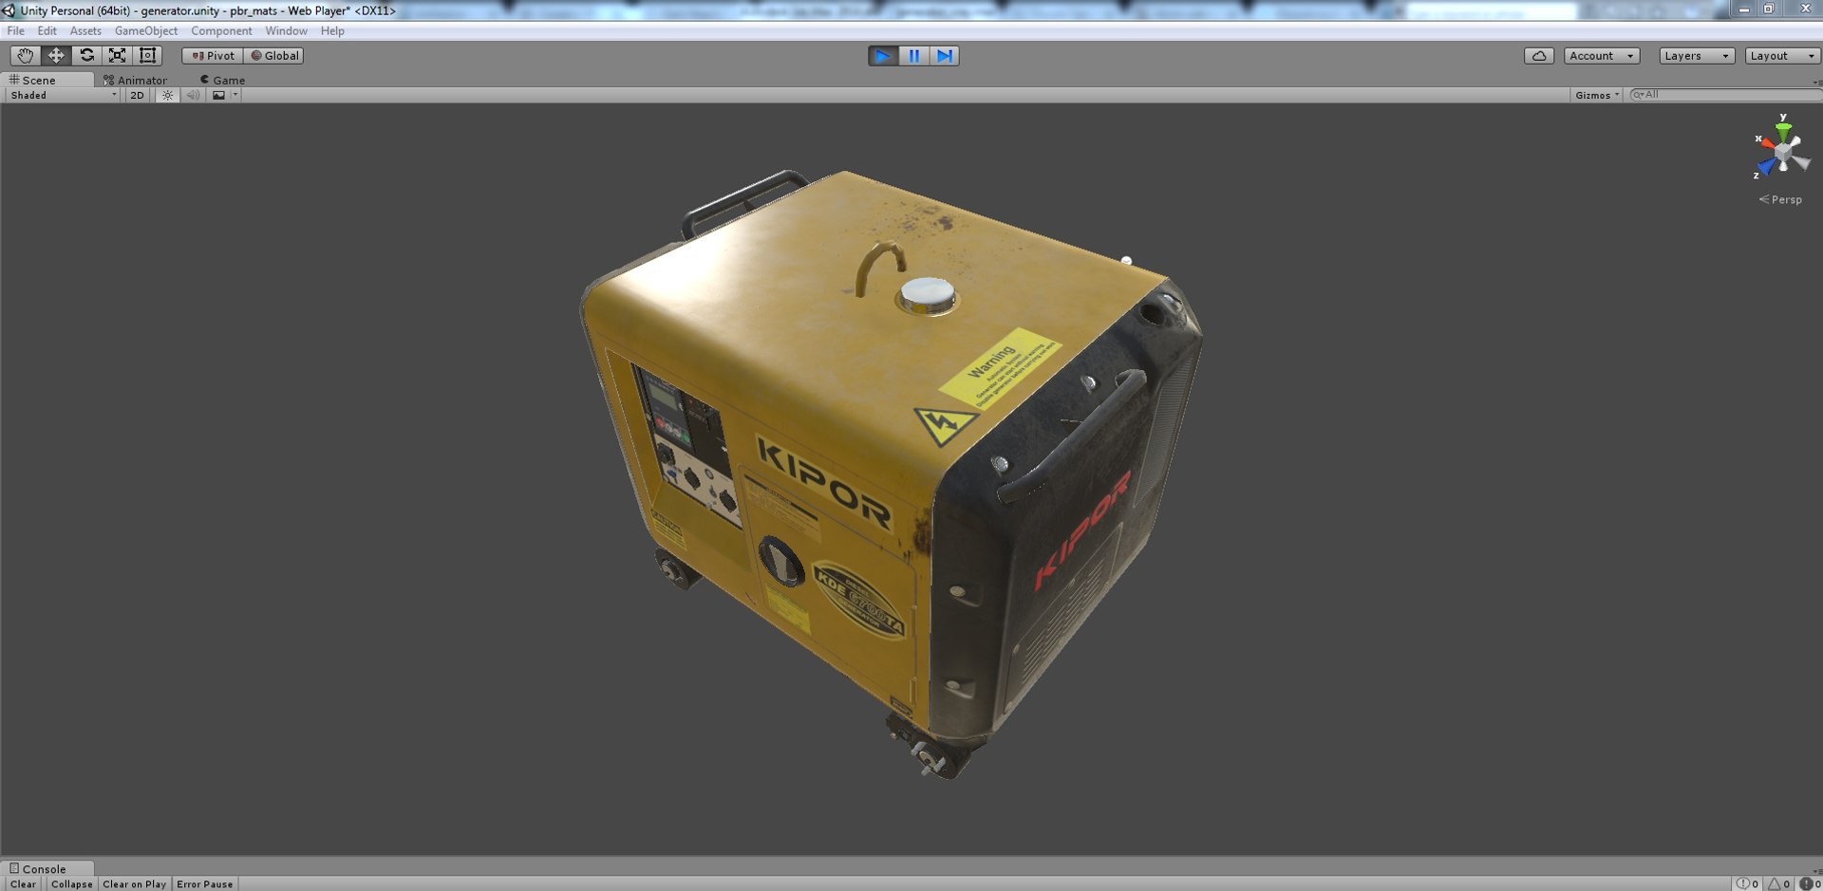Toggle scene effects image icon
1823x891 pixels.
click(x=219, y=95)
